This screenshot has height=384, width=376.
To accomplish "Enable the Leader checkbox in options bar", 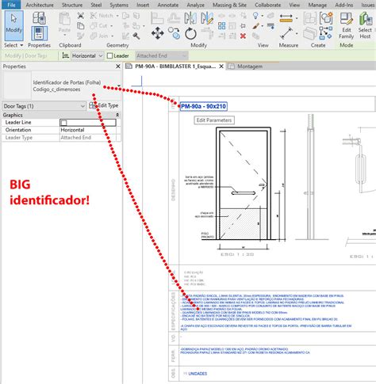I will [x=109, y=55].
